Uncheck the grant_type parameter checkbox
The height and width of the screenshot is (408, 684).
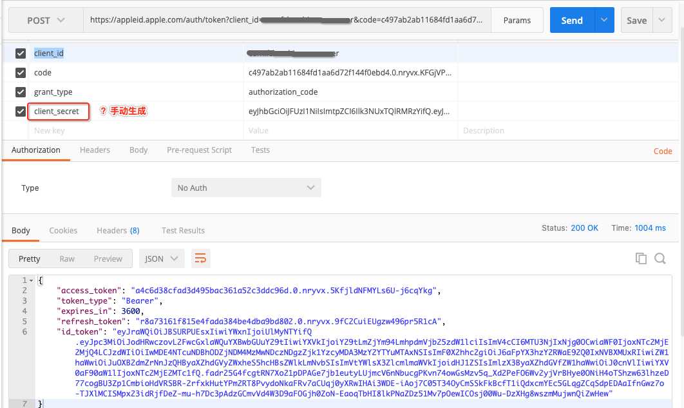[21, 92]
